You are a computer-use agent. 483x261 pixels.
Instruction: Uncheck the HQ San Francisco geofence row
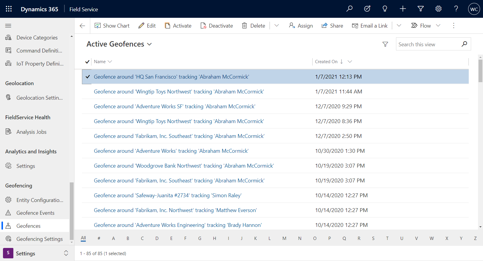(x=88, y=77)
